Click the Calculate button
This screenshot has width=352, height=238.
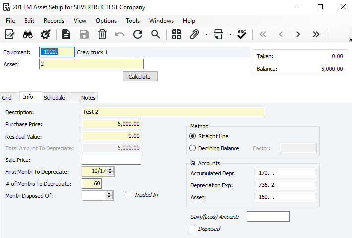pos(140,77)
